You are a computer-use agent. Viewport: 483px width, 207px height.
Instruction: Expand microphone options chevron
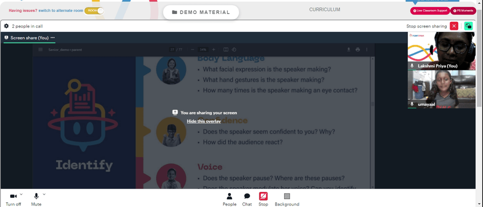(44, 194)
